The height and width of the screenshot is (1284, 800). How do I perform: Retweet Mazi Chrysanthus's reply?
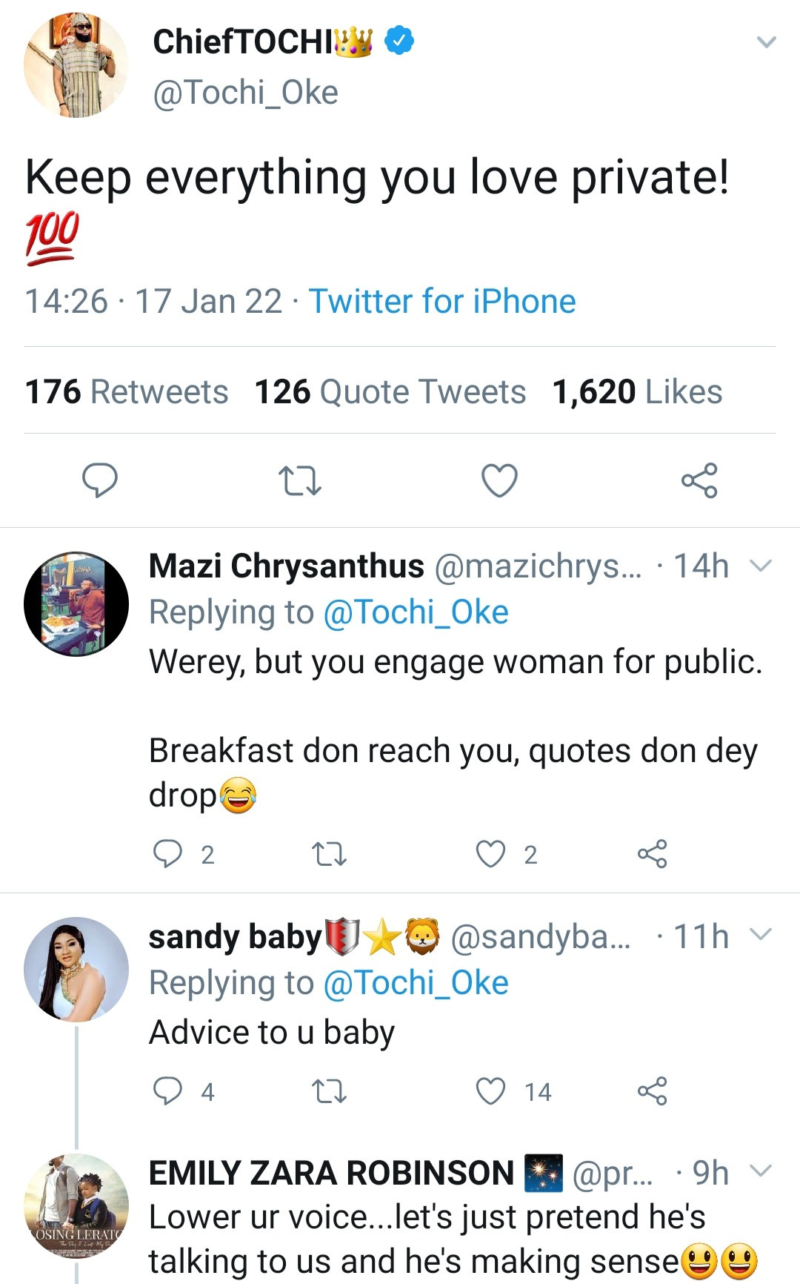(329, 854)
